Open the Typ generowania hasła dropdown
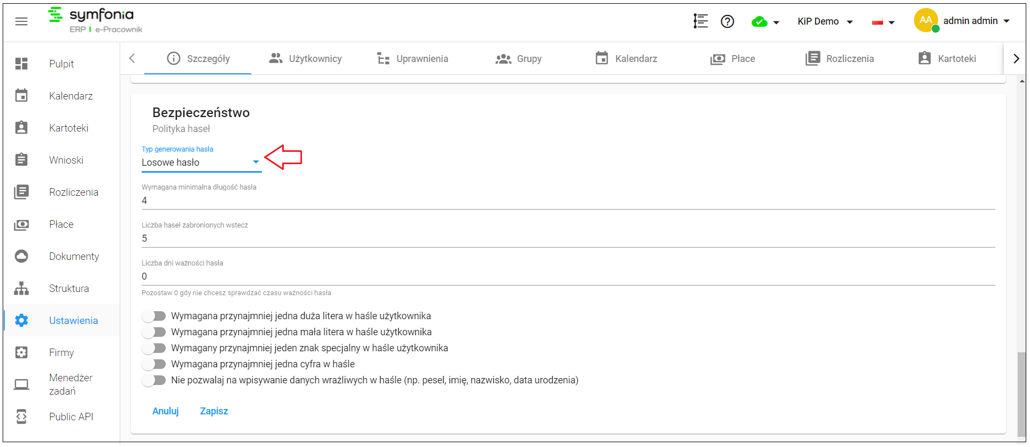Image resolution: width=1030 pixels, height=447 pixels. coord(202,162)
